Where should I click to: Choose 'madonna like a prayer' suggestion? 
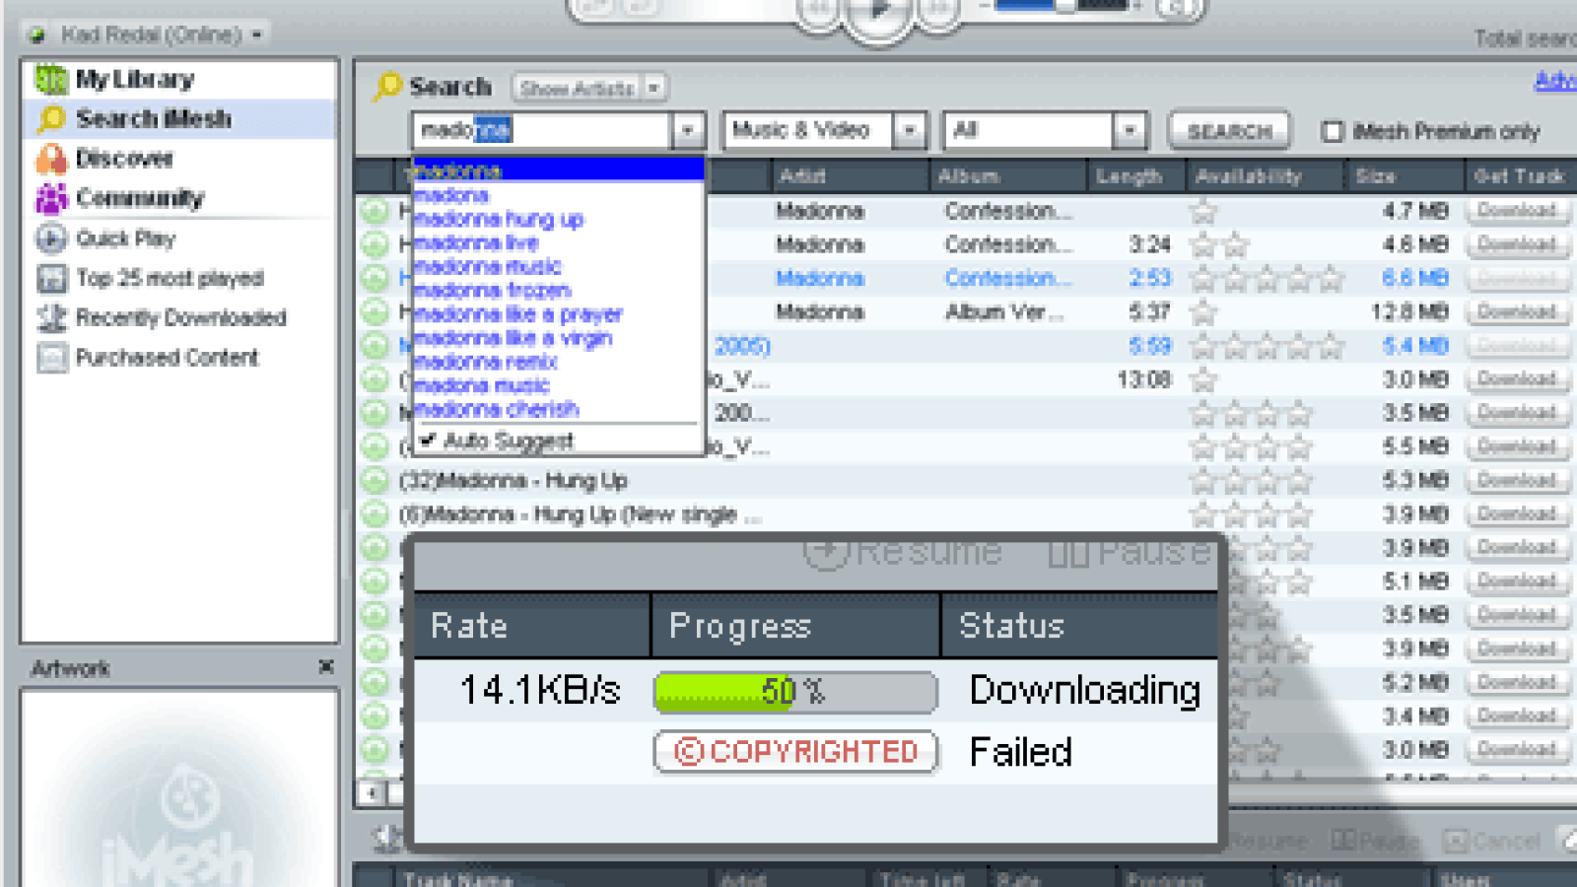[517, 314]
